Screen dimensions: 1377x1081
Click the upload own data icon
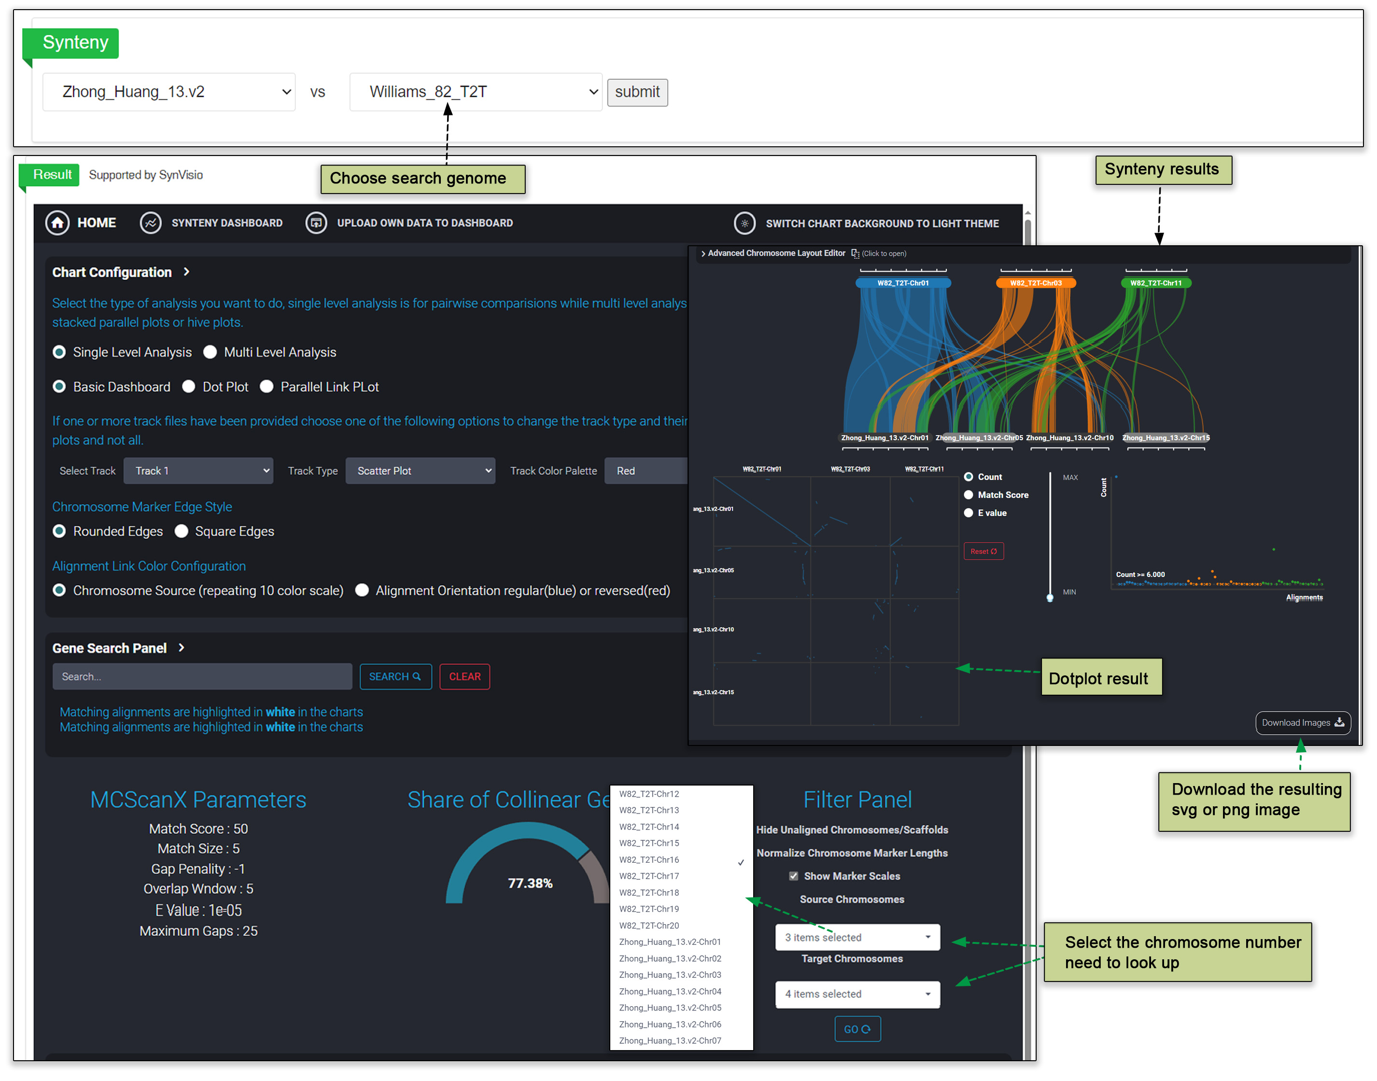pos(316,223)
